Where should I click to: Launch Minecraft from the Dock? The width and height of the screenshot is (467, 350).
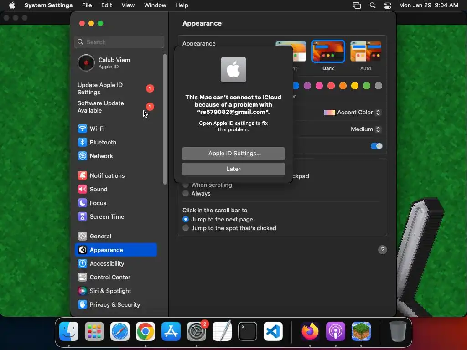coord(361,331)
